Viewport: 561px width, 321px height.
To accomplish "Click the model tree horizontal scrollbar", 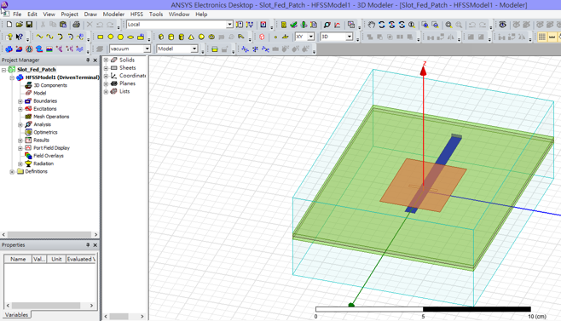I will point(124,317).
